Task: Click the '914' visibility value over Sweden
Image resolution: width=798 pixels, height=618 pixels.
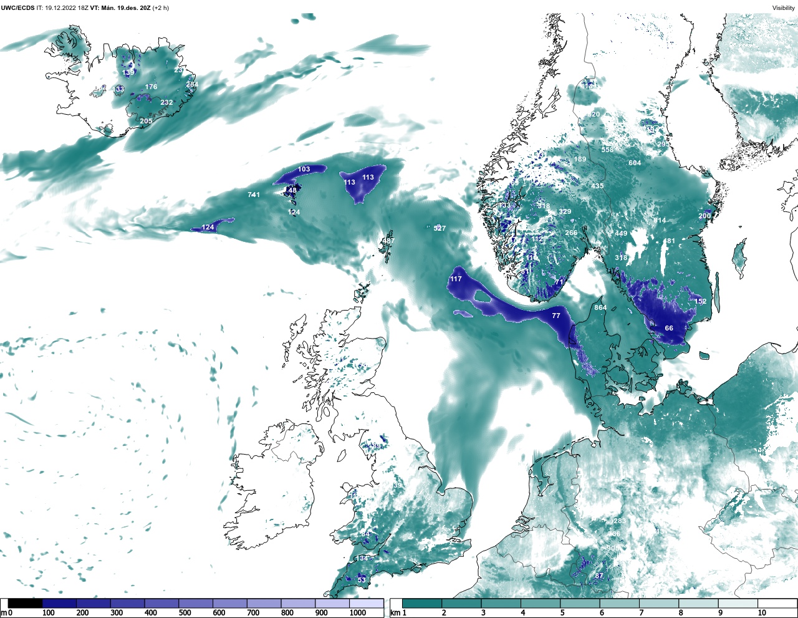Action: tap(660, 220)
